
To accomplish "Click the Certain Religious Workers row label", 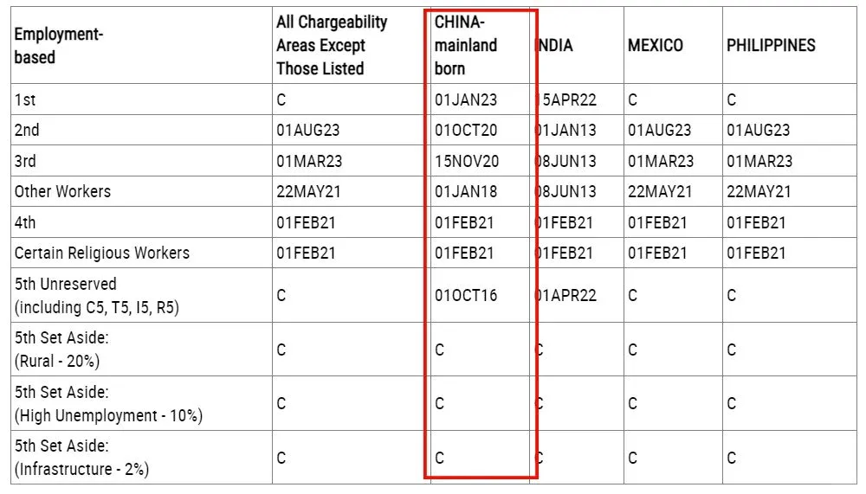I will pyautogui.click(x=102, y=253).
